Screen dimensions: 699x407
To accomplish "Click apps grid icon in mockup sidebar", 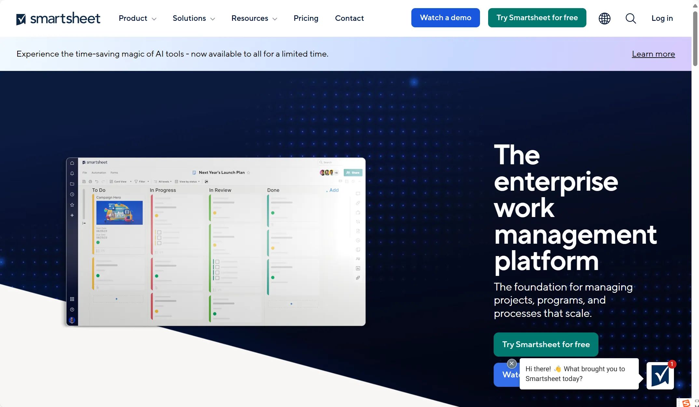I will [x=72, y=299].
